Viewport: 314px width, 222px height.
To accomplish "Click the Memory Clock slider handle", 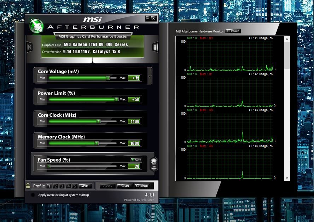I will pyautogui.click(x=97, y=143).
